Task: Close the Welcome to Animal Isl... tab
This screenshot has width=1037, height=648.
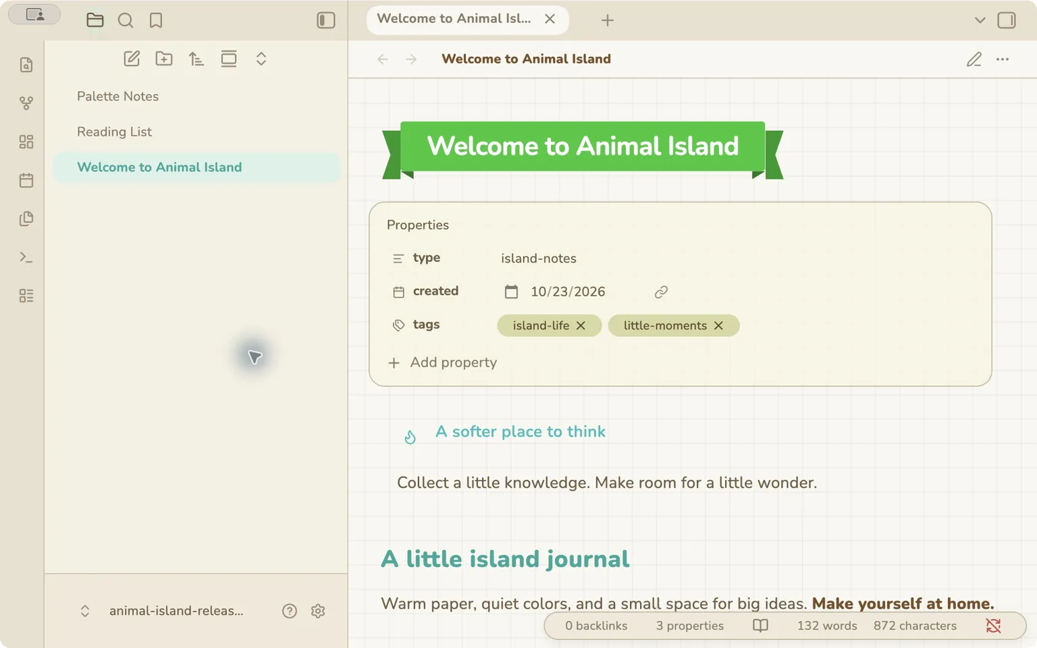Action: tap(550, 19)
